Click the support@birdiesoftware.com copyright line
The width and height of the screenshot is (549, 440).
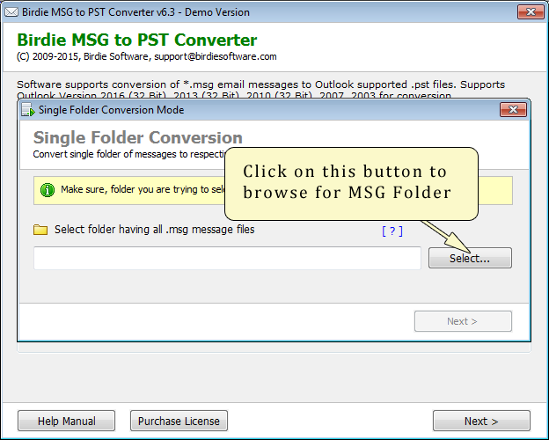[147, 56]
